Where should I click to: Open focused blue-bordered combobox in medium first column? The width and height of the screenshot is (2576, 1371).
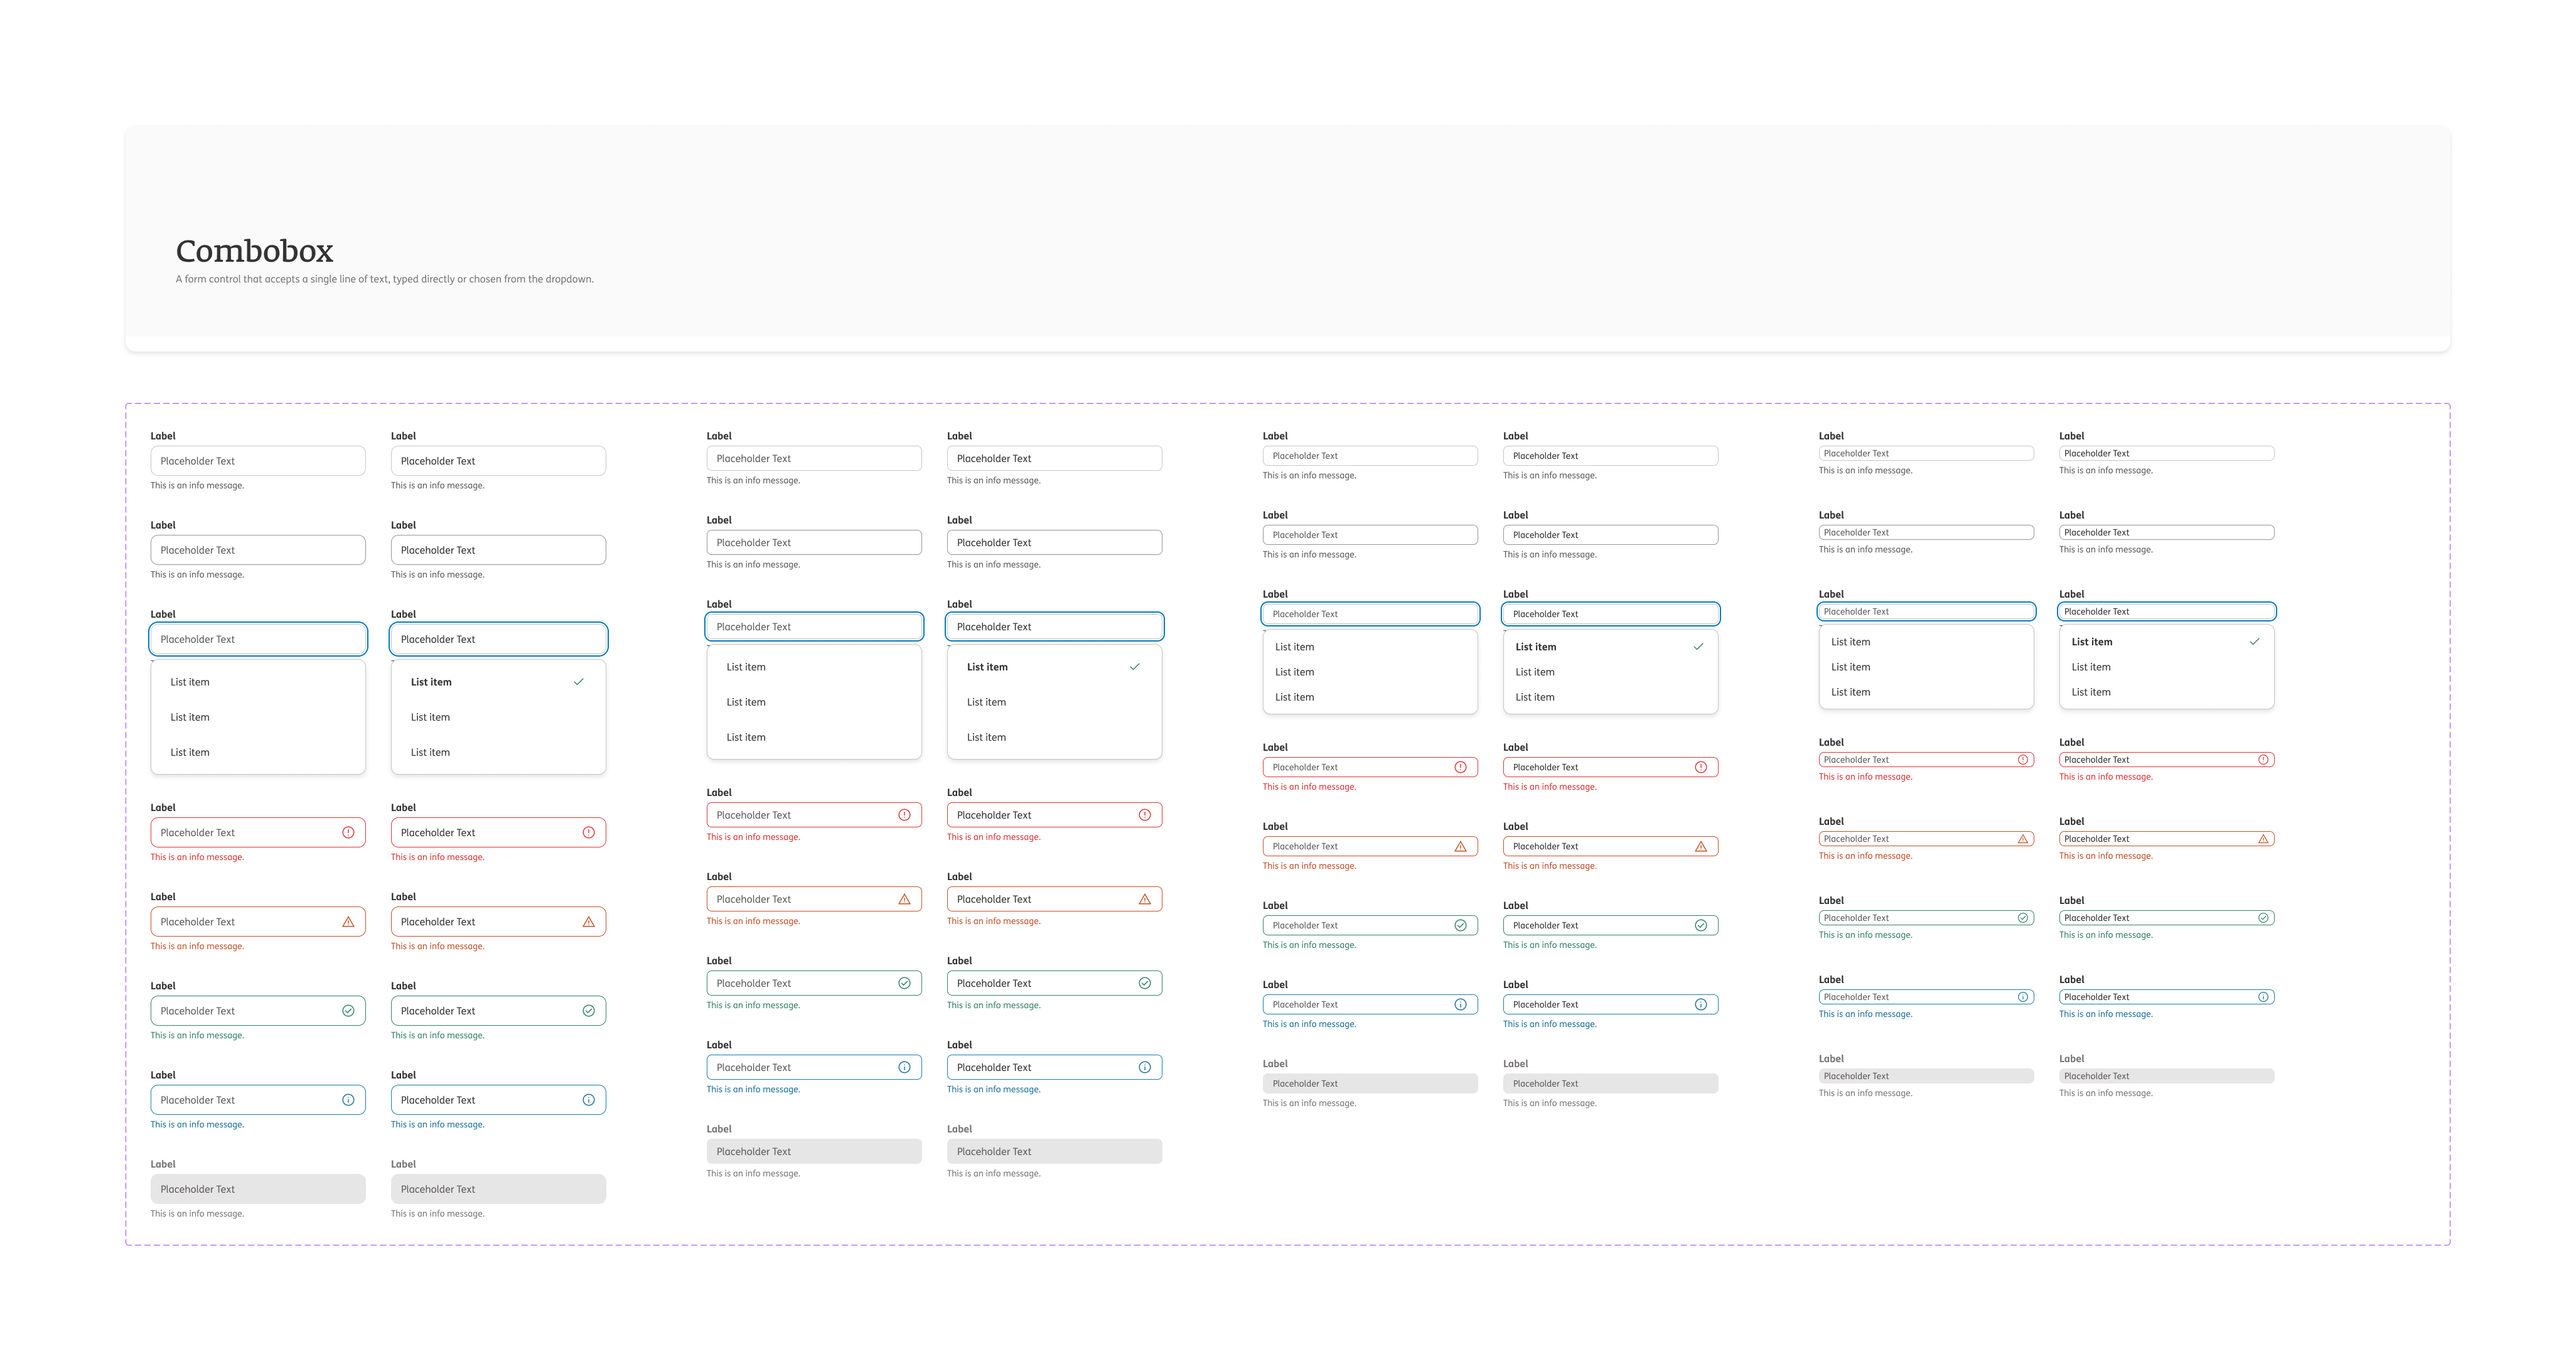pos(814,627)
